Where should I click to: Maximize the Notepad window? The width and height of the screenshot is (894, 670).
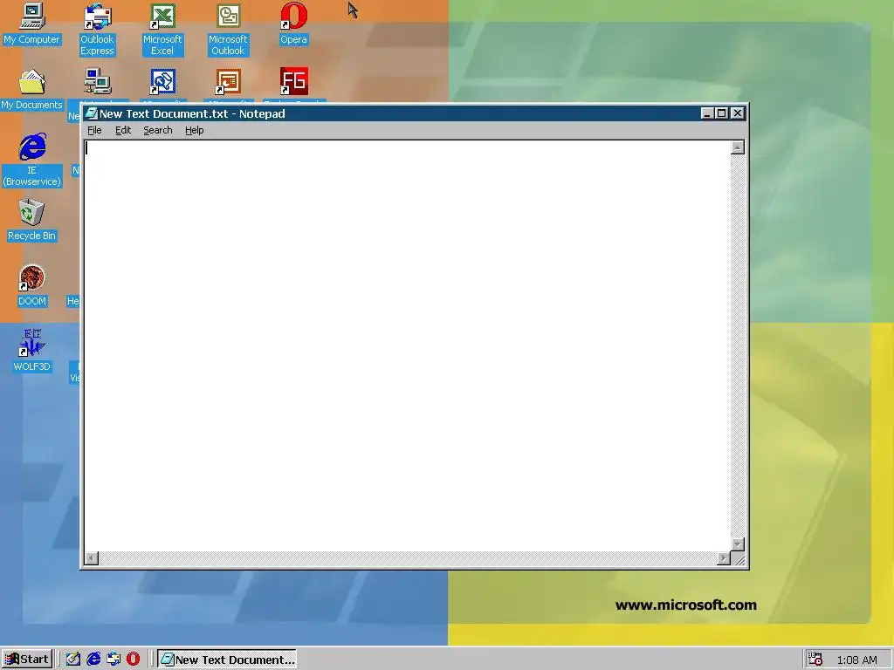coord(721,113)
